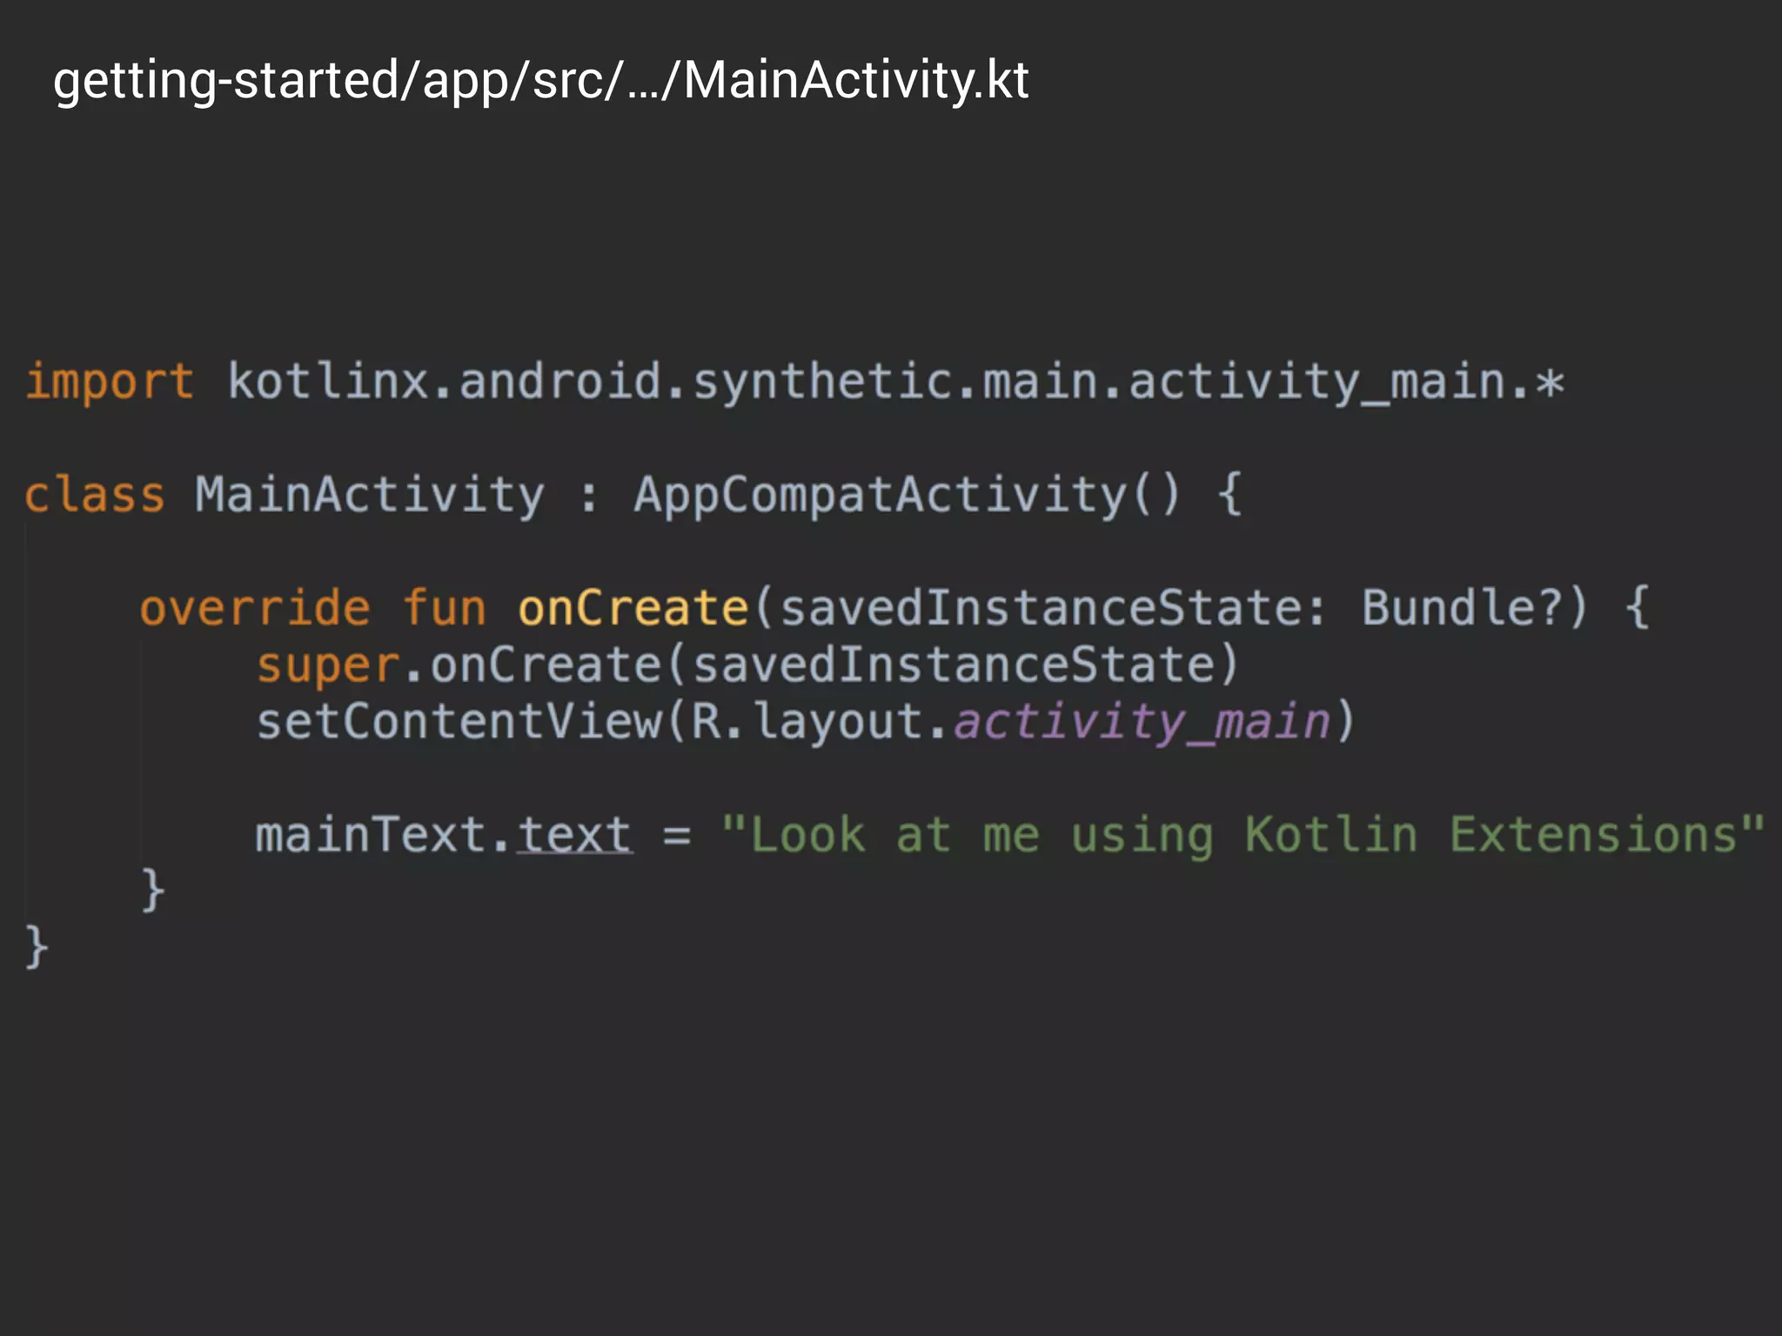Image resolution: width=1782 pixels, height=1336 pixels.
Task: Click 'kotlinx.android.synthetic.main.activity_main.*' package path
Action: 895,384
